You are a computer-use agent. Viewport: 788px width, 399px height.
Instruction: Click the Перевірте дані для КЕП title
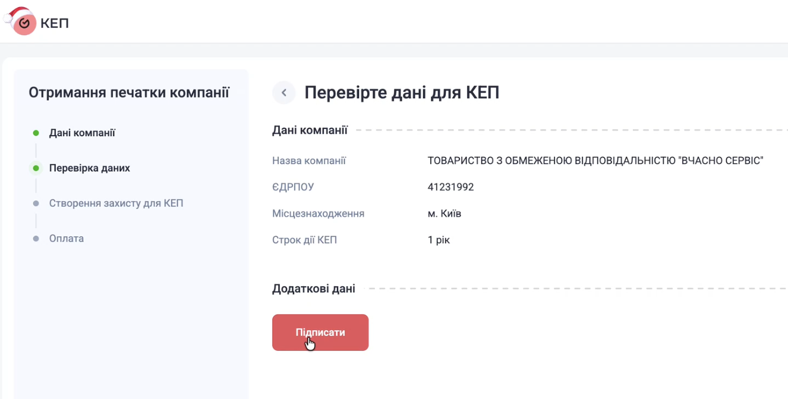click(402, 93)
